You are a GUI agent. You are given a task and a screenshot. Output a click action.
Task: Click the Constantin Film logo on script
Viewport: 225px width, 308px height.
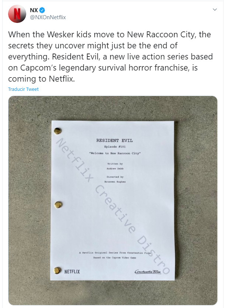149,272
